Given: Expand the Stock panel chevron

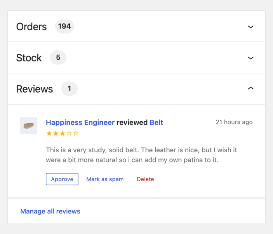Looking at the screenshot, I should 250,58.
